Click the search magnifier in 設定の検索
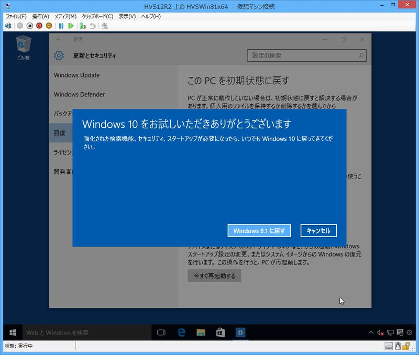Image resolution: width=419 pixels, height=355 pixels. click(x=361, y=56)
